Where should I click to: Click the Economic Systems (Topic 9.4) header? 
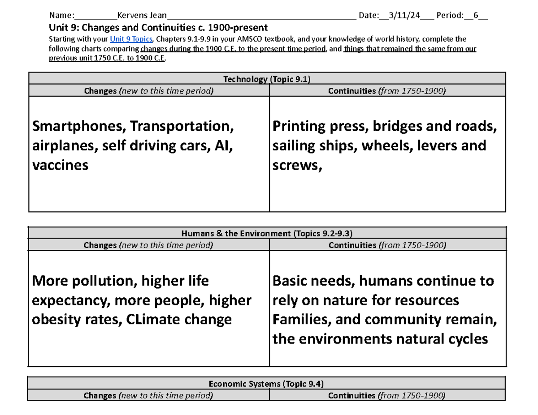pos(267,384)
